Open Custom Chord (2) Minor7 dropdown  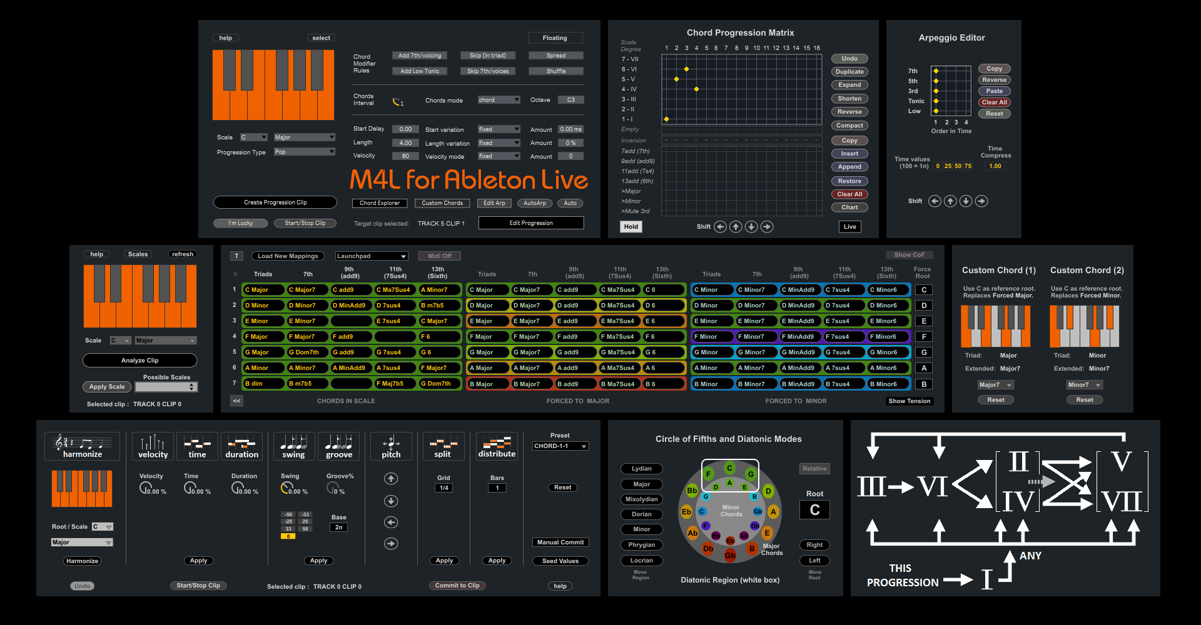point(1084,385)
